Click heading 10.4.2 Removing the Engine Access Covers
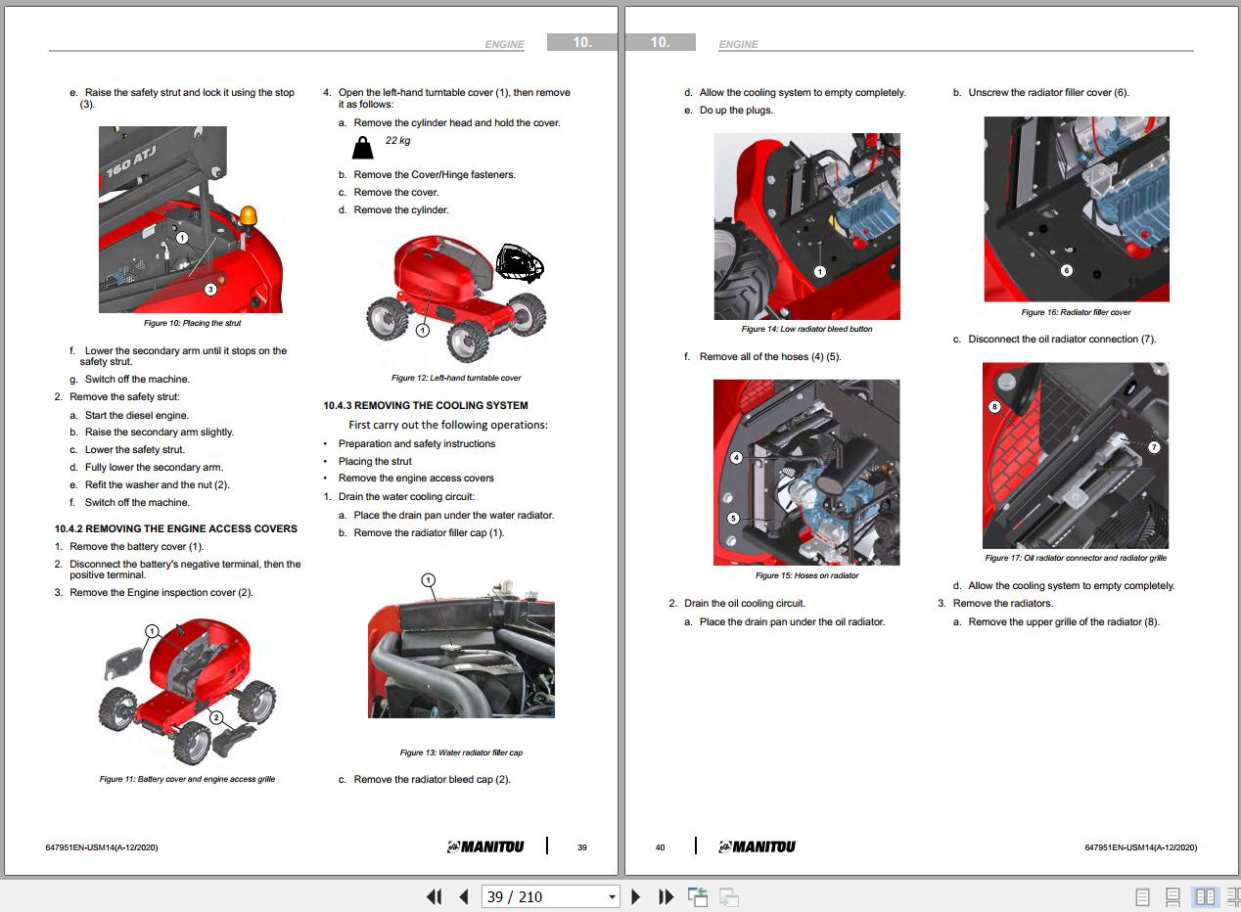1241x912 pixels. tap(175, 528)
